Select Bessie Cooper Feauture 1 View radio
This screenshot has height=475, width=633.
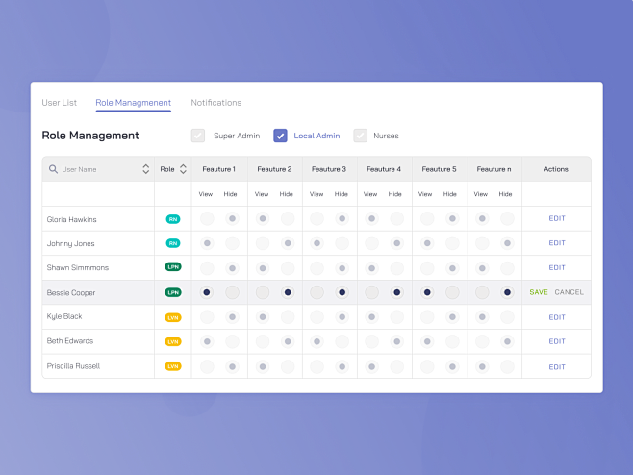coord(207,292)
